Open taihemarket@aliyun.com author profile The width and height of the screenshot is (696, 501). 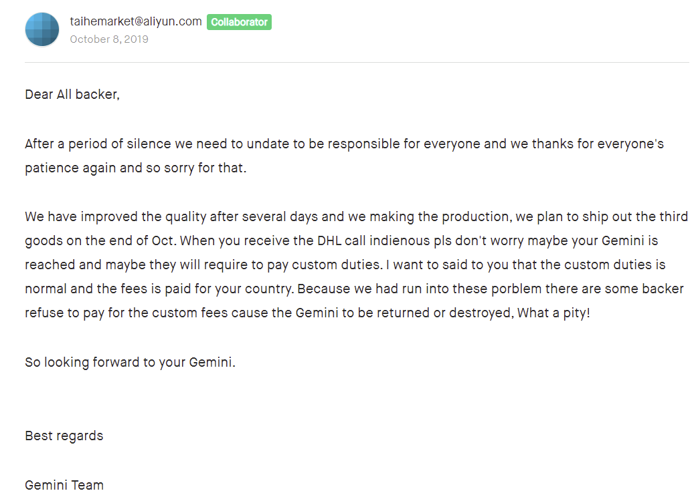coord(136,21)
